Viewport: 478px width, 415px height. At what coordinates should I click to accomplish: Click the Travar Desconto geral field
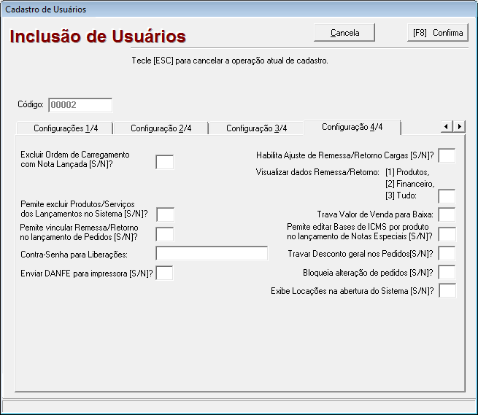pos(447,254)
